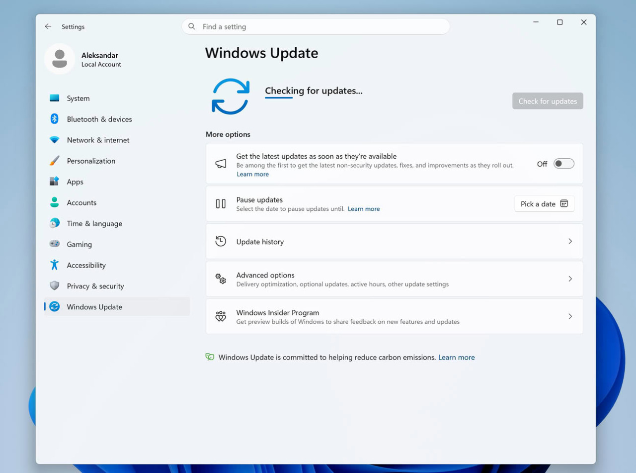This screenshot has height=473, width=636.
Task: Click the megaphone icon for latest updates
Action: click(221, 164)
